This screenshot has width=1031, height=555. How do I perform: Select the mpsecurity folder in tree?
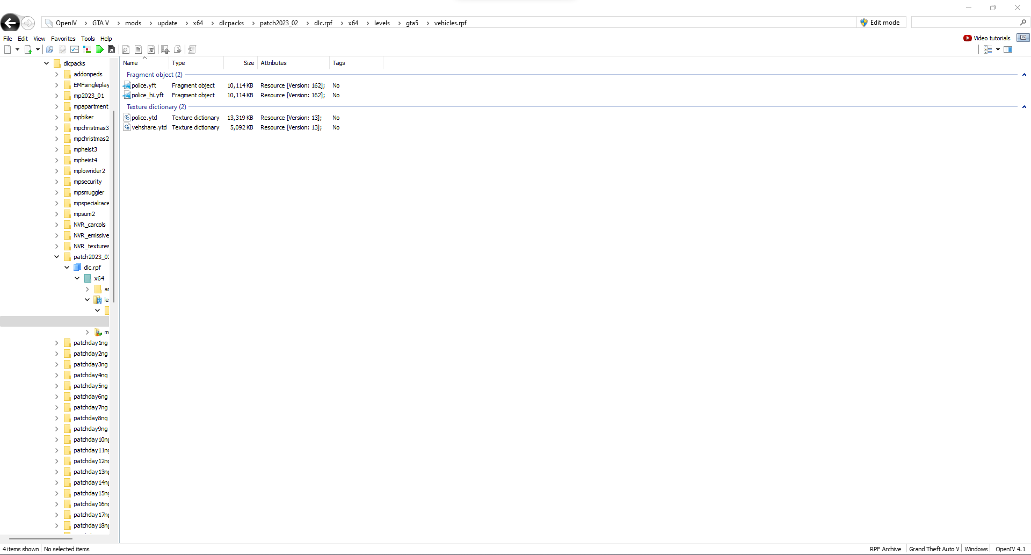point(88,182)
